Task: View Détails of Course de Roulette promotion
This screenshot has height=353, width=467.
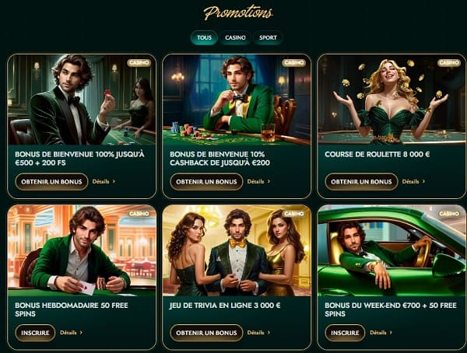Action: click(x=413, y=181)
